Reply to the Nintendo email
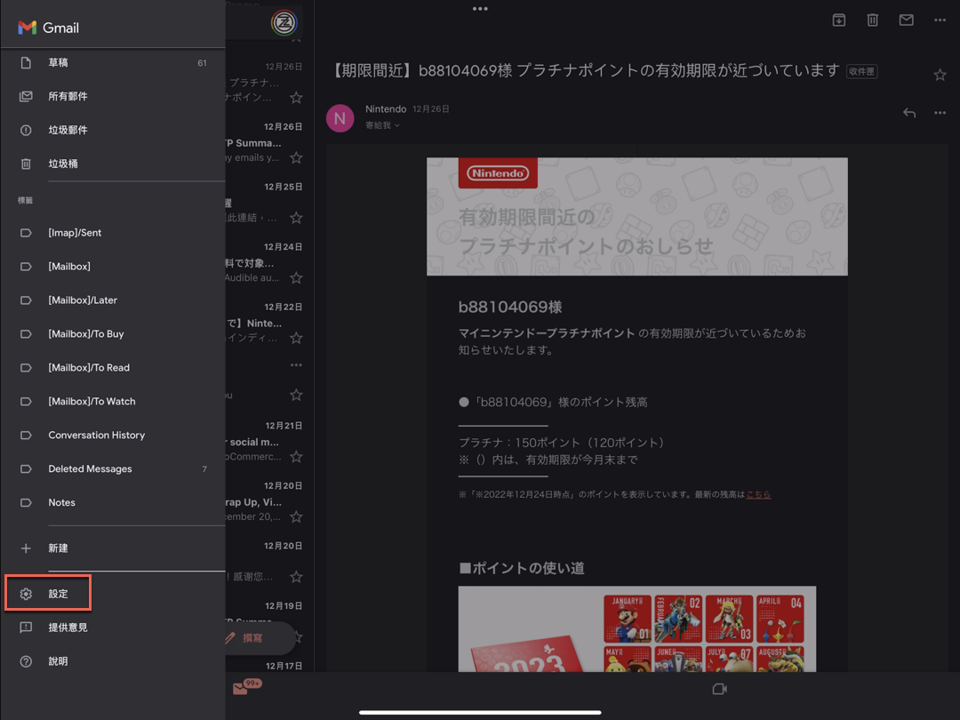The width and height of the screenshot is (960, 720). click(909, 113)
